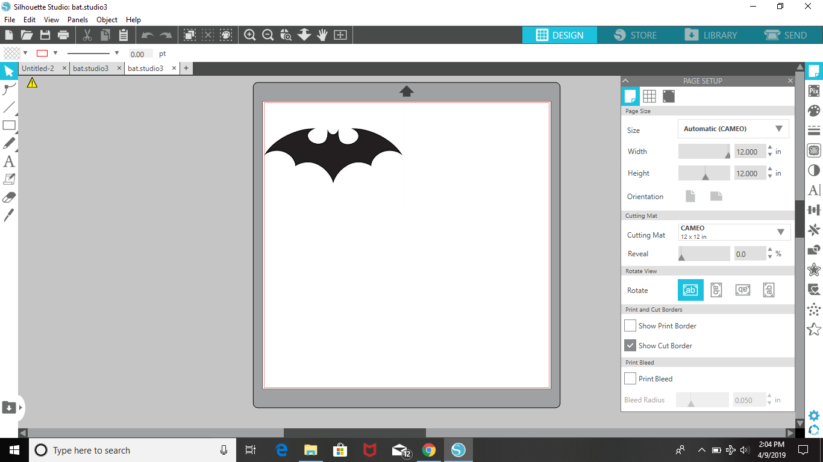Open the Grid settings tab in Page Setup

pos(649,96)
